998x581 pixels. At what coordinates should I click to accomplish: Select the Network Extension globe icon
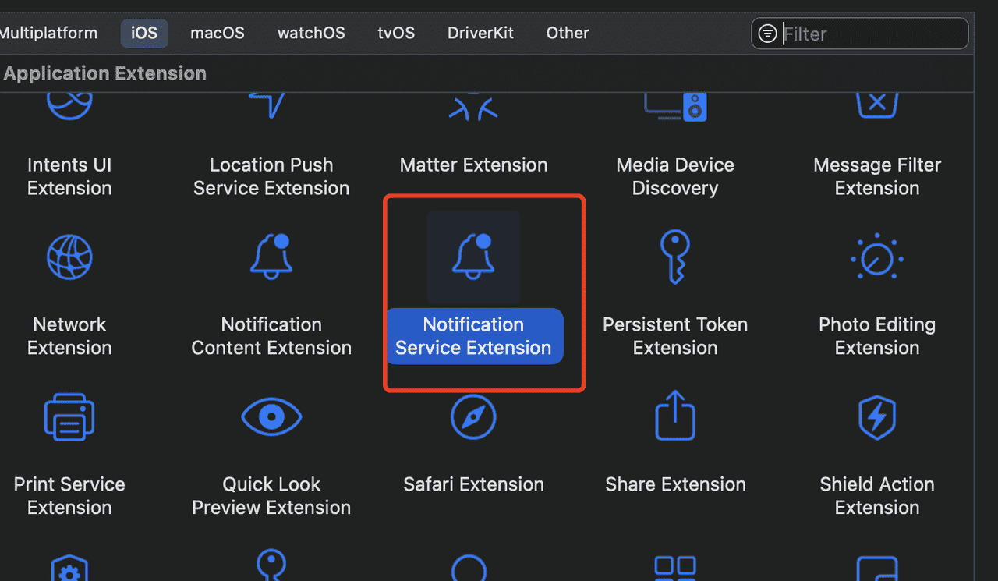point(69,257)
